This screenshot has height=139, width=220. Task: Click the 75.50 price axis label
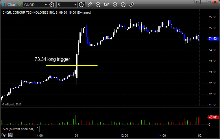[212, 17]
